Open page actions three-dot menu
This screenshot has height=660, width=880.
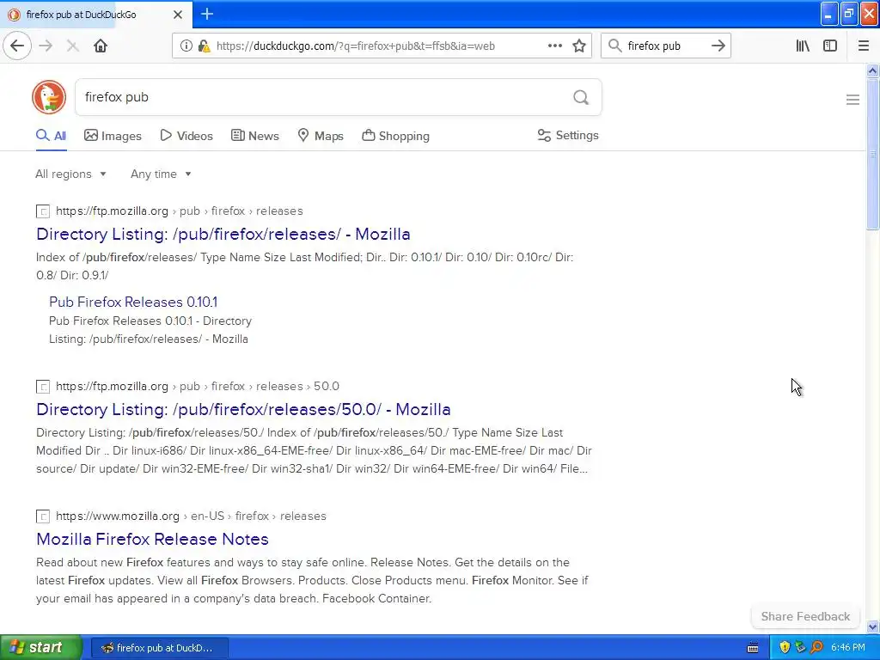(x=554, y=46)
